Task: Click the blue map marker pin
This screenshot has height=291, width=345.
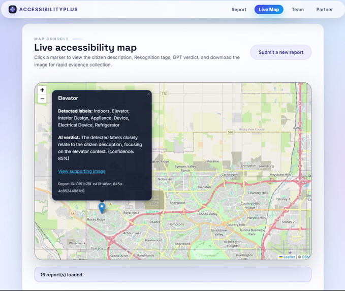Action: pos(102,208)
